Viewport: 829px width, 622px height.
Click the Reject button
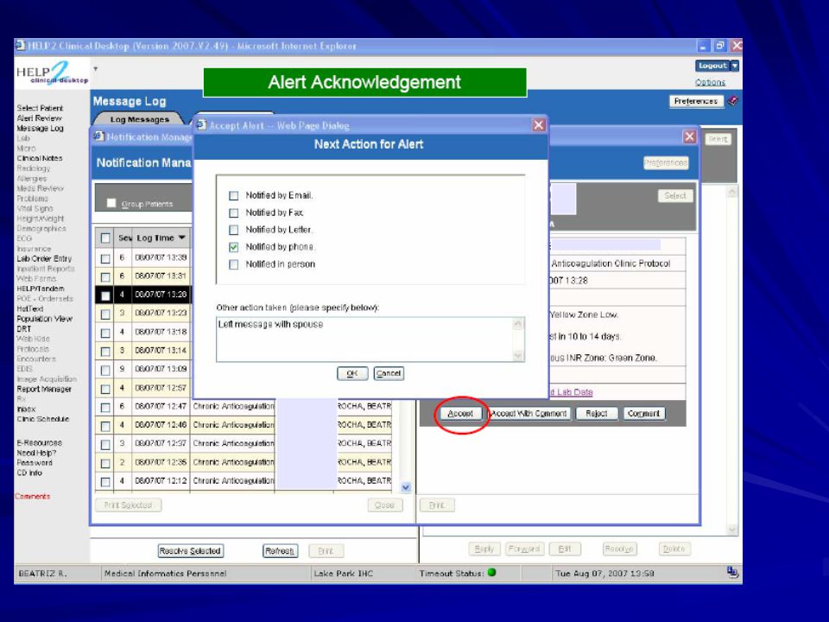coord(597,414)
